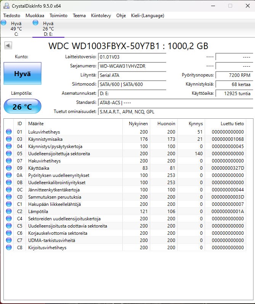
Task: Click status orb of Käynnistymisaika row
Action: point(9,139)
